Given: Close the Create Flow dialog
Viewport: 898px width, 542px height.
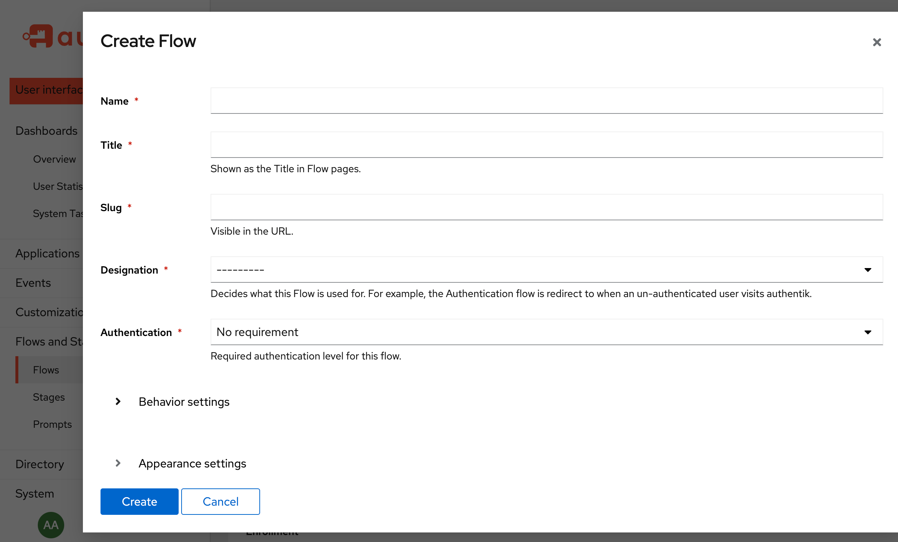Looking at the screenshot, I should coord(877,42).
